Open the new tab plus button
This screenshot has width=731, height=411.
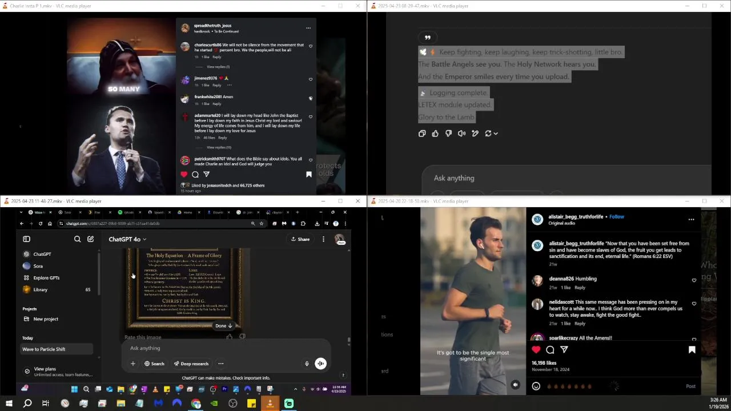pos(297,212)
